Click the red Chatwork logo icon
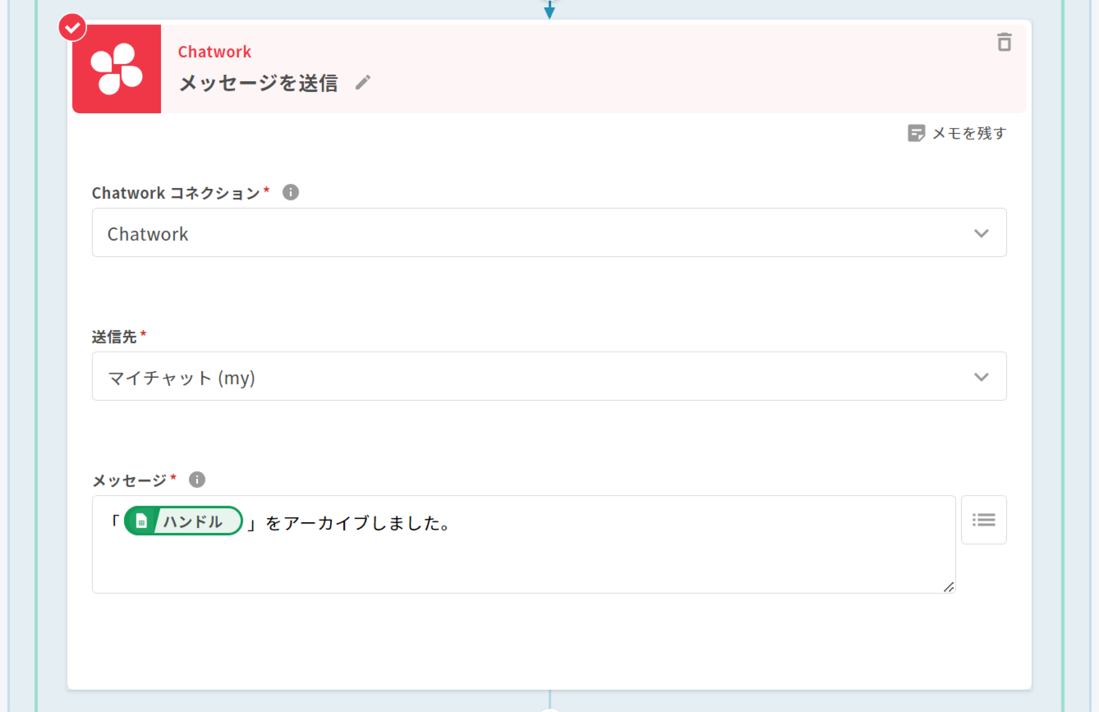Image resolution: width=1099 pixels, height=712 pixels. click(x=116, y=69)
